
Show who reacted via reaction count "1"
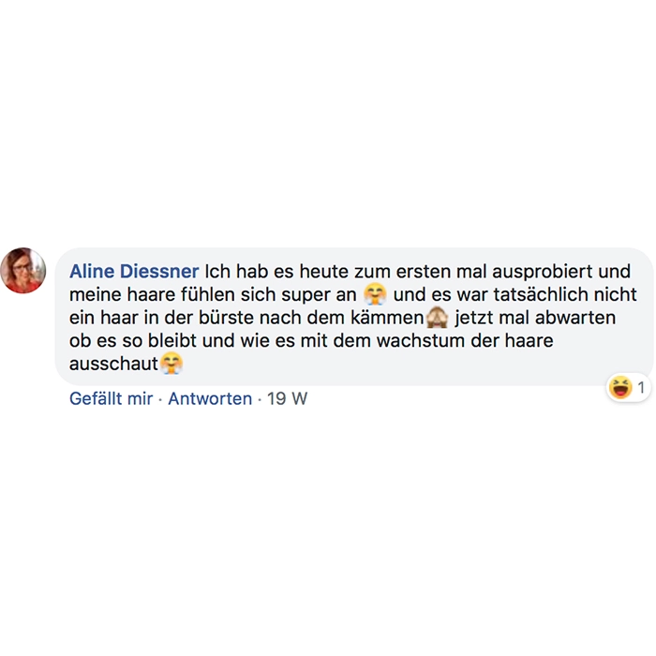(x=641, y=387)
